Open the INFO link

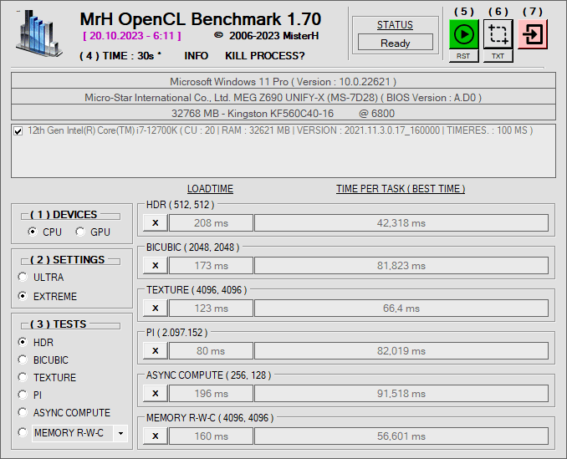(196, 56)
